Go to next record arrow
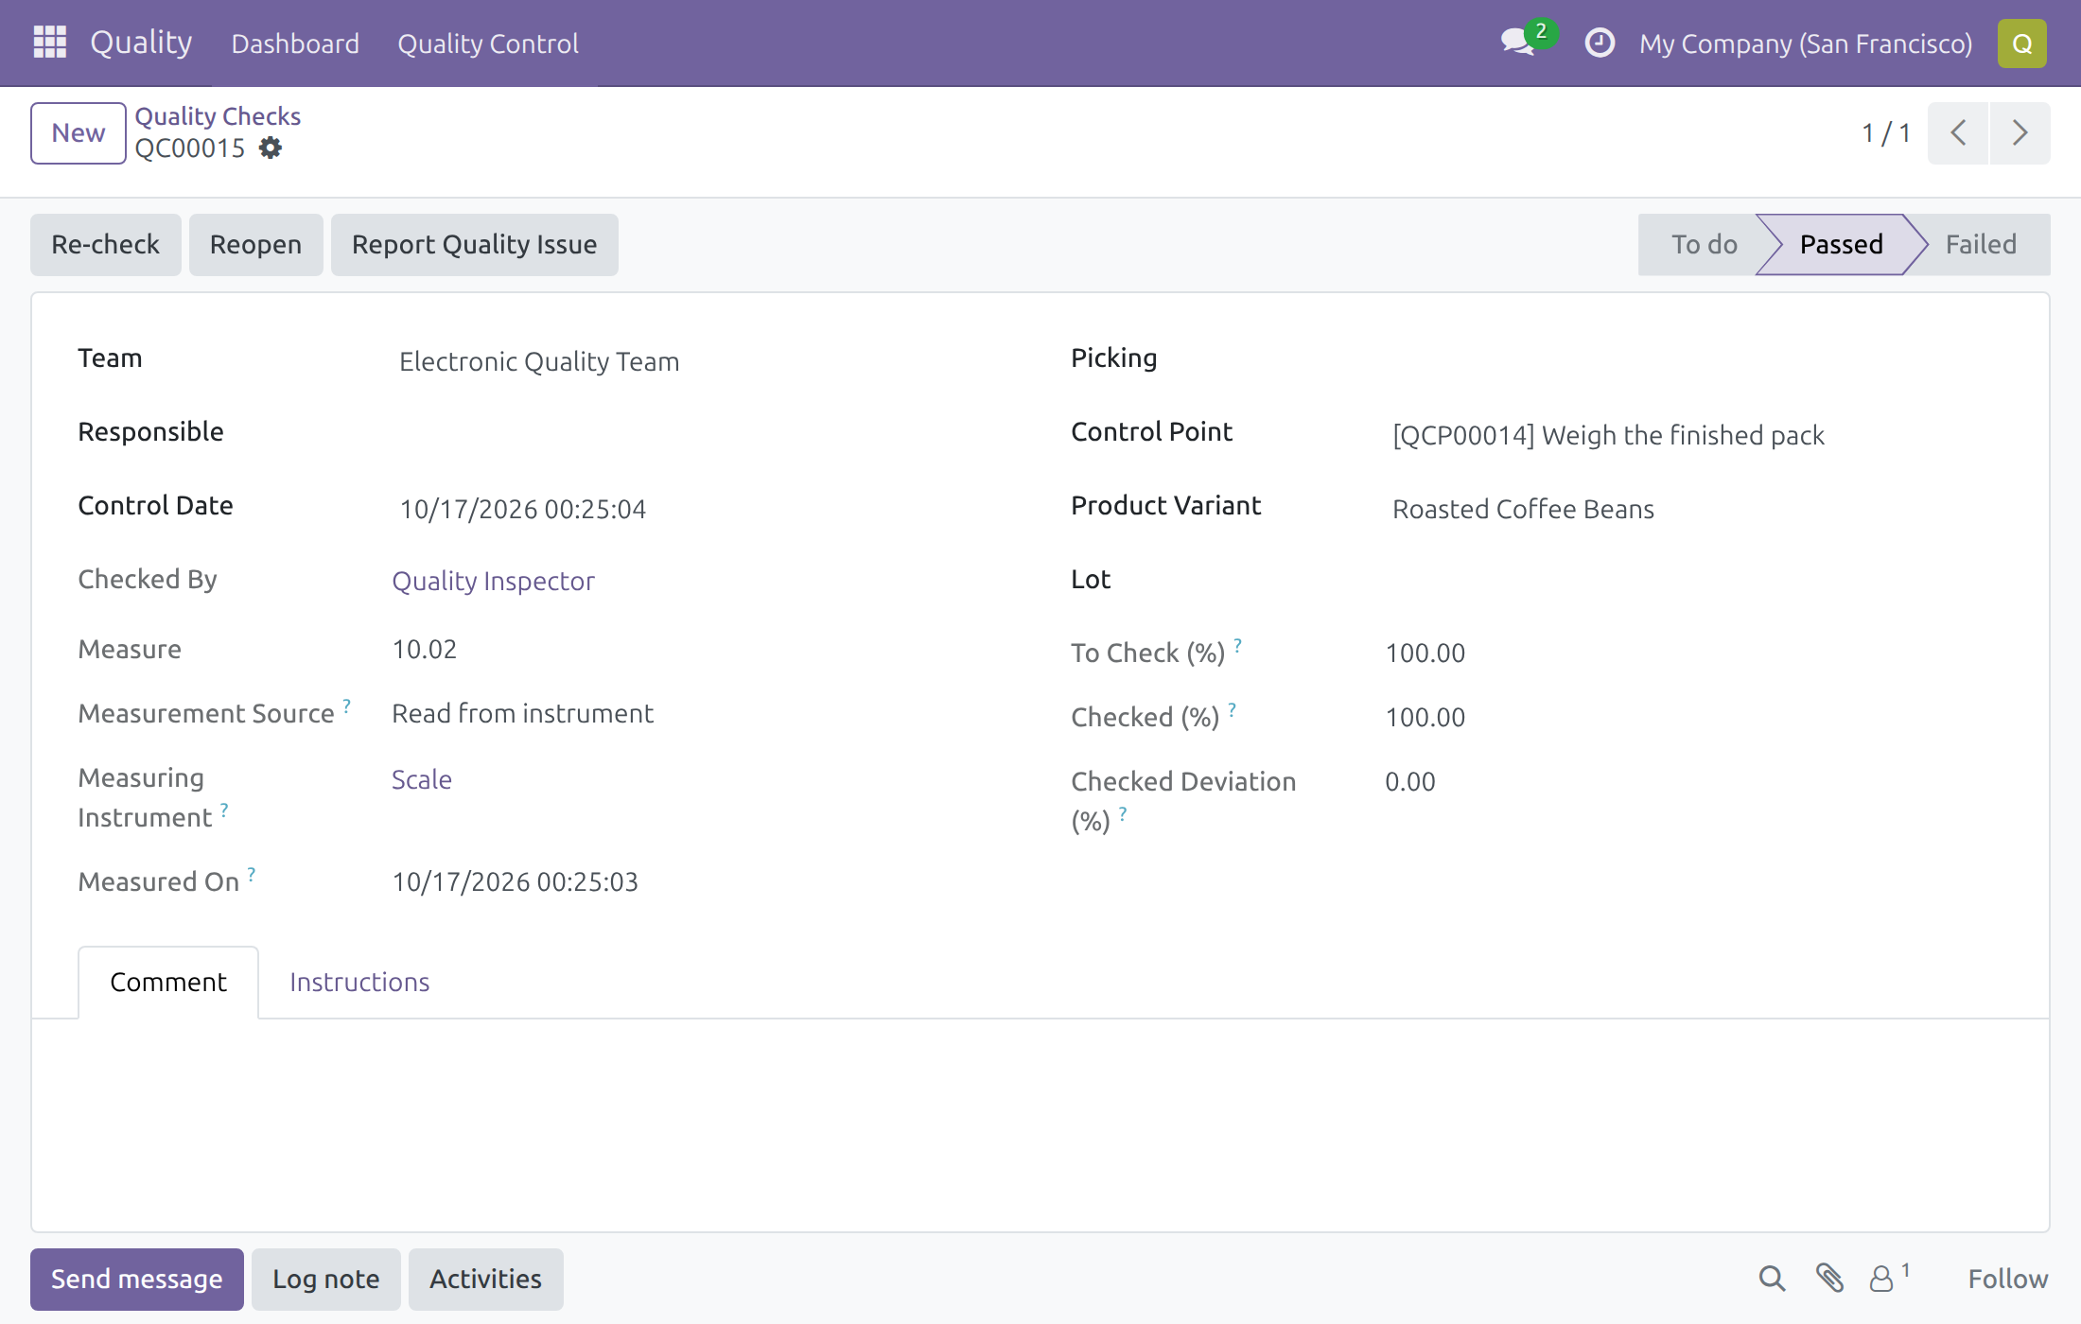The width and height of the screenshot is (2081, 1324). pyautogui.click(x=2020, y=133)
